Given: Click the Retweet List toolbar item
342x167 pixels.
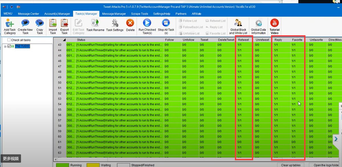Looking at the screenshot, I should click(x=215, y=21).
